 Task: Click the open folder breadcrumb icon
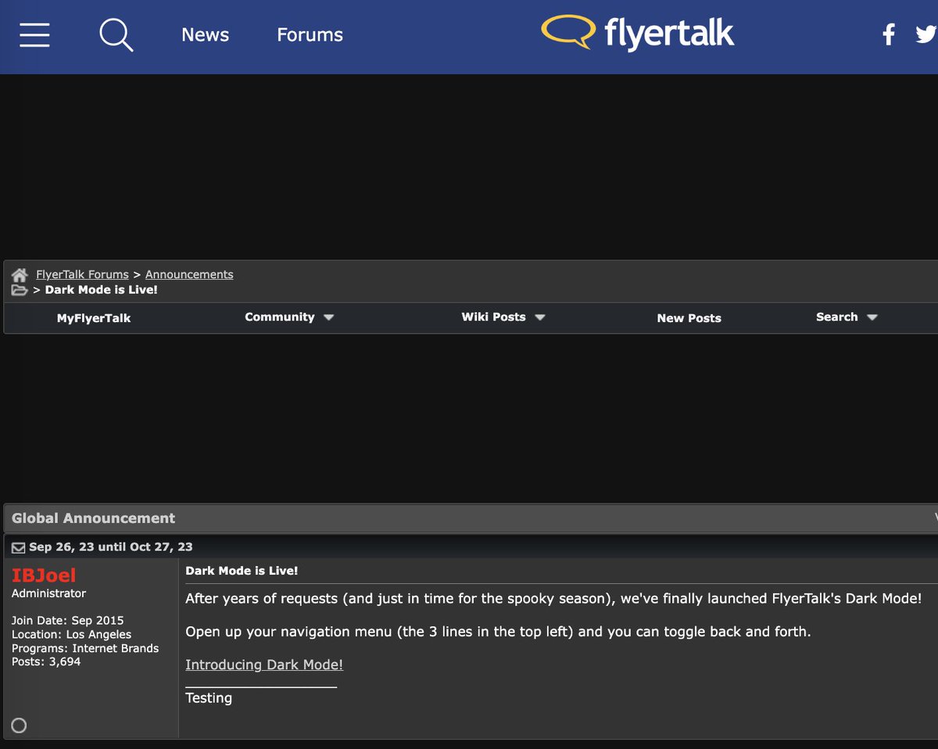[x=20, y=290]
